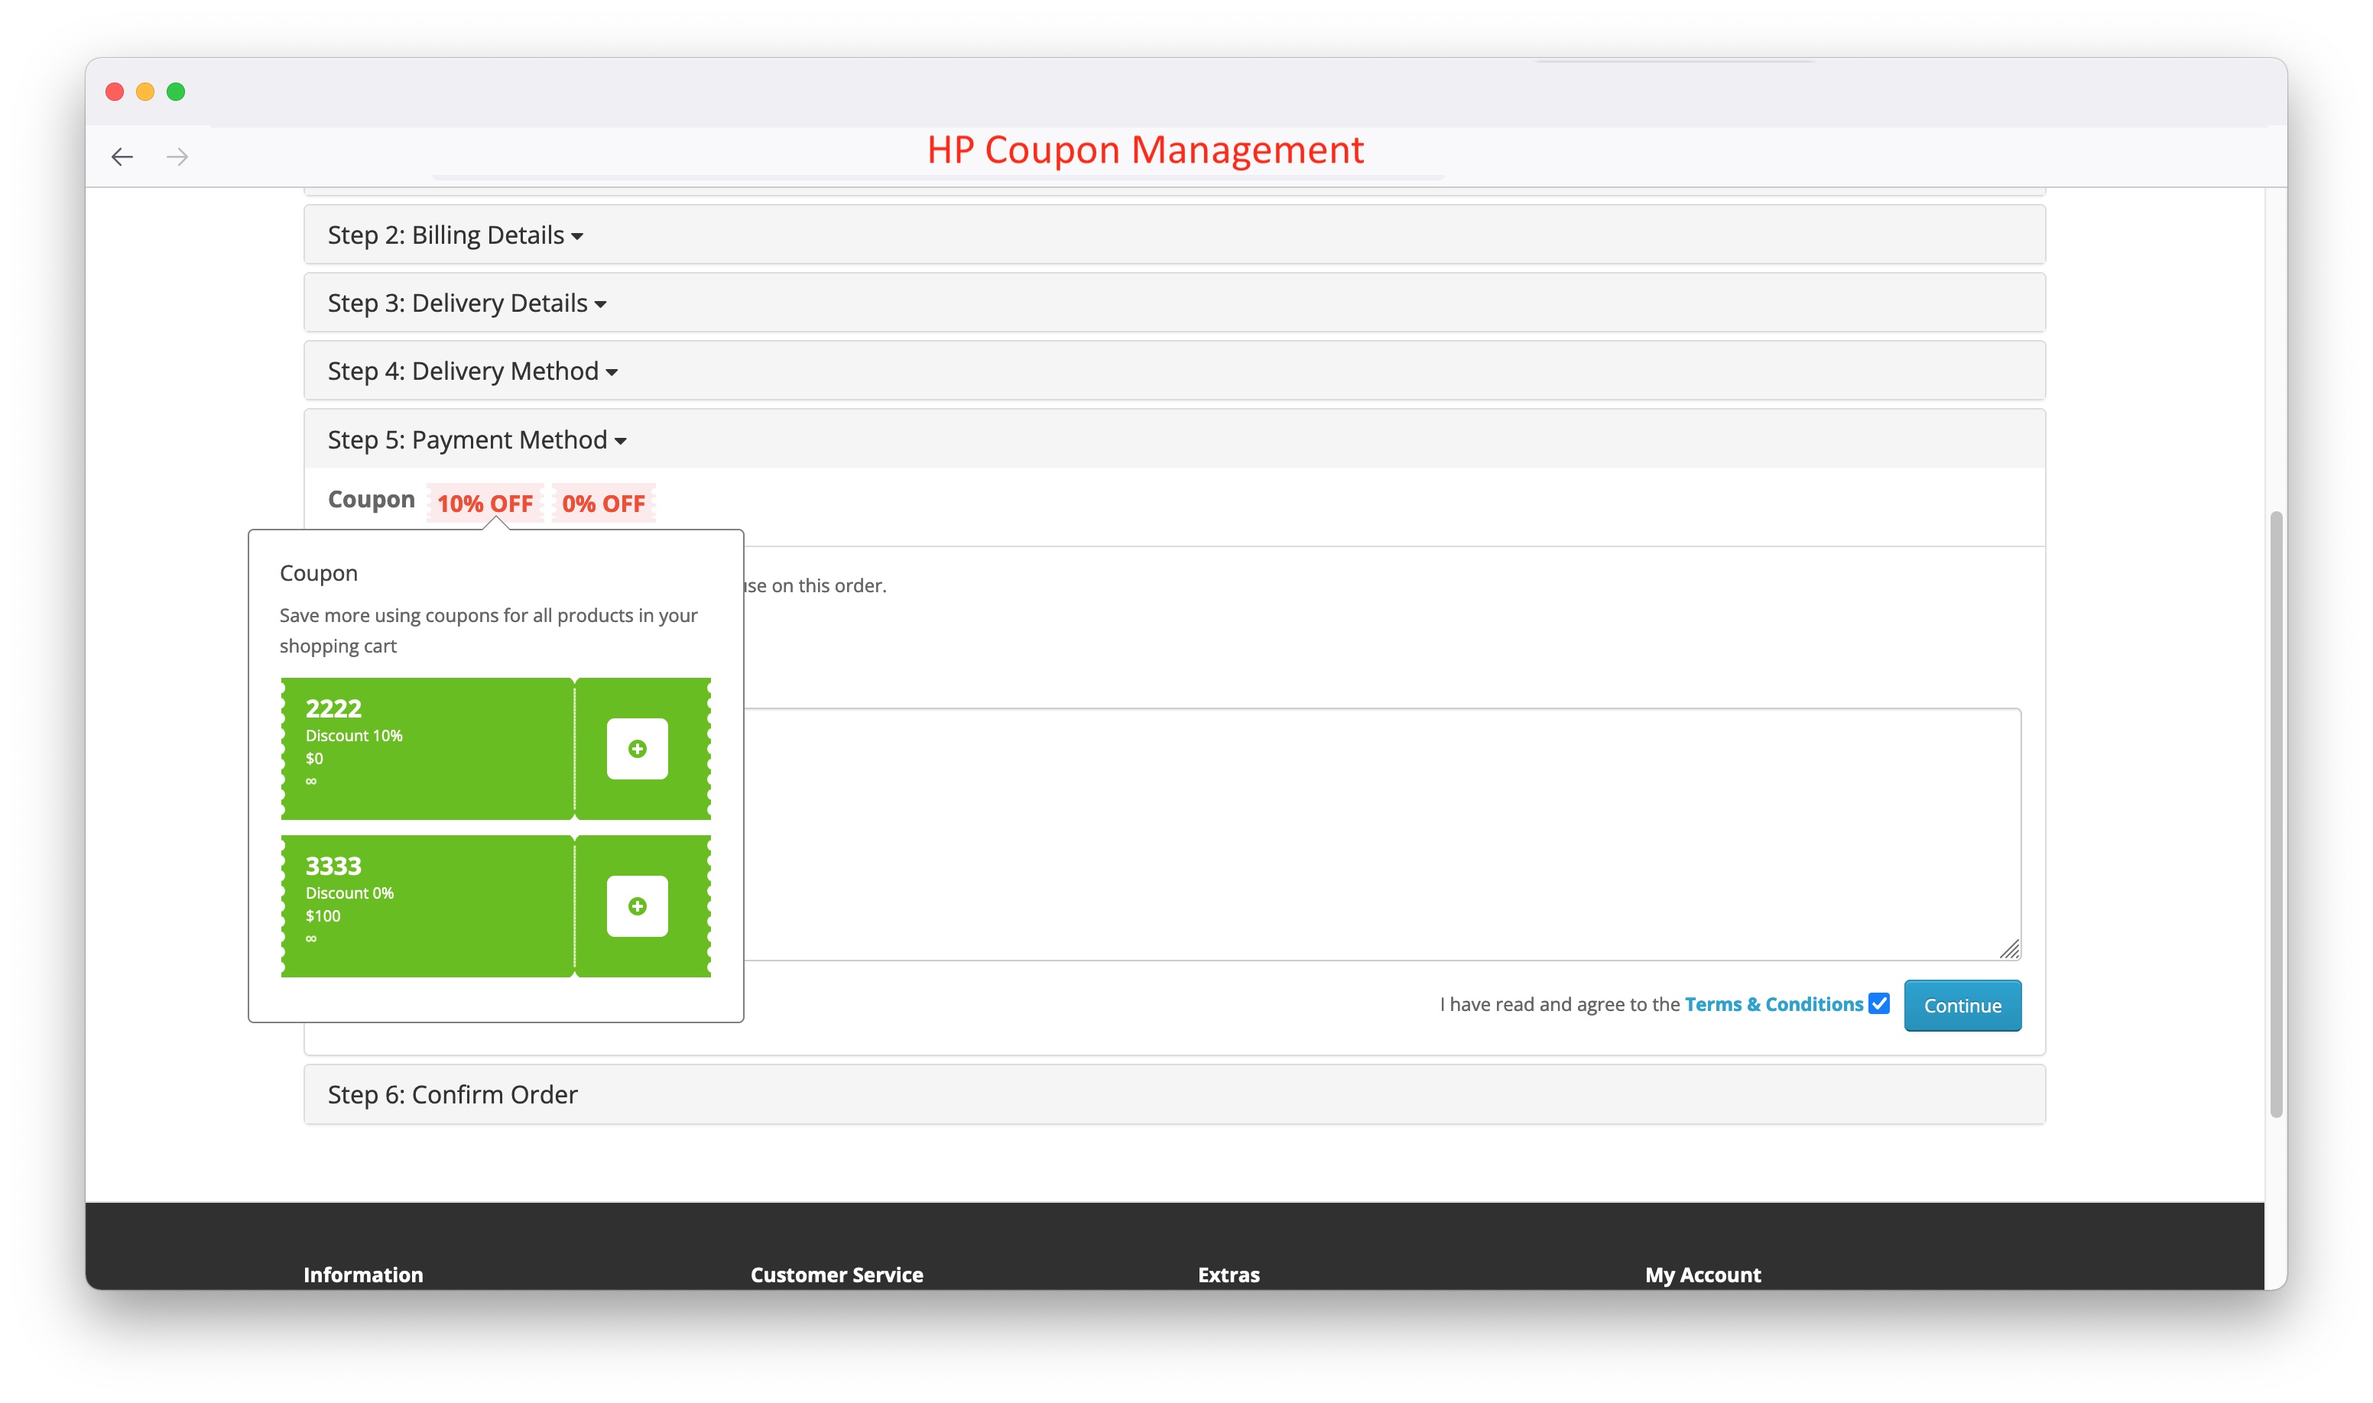The width and height of the screenshot is (2373, 1403).
Task: Uncheck the Terms & Conditions agreement checkbox
Action: [x=1878, y=1003]
